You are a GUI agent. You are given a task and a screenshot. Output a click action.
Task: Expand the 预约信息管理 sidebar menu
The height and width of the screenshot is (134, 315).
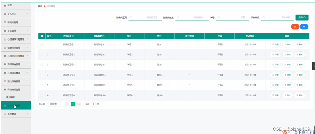coord(16,81)
